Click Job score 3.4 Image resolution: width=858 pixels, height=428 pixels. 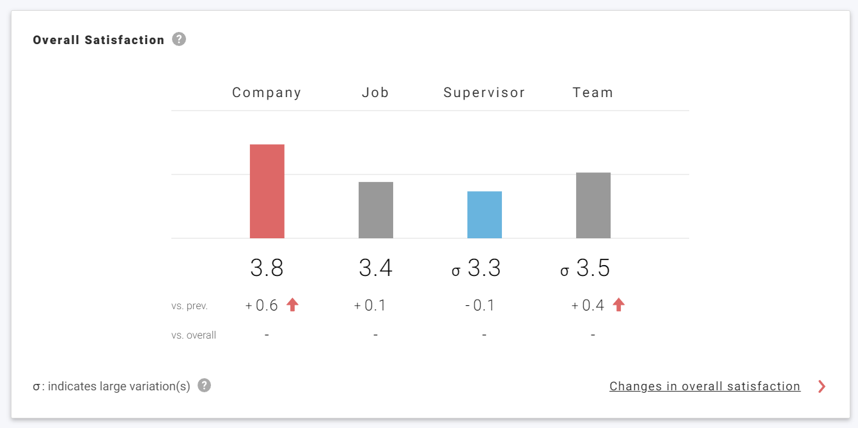point(375,268)
